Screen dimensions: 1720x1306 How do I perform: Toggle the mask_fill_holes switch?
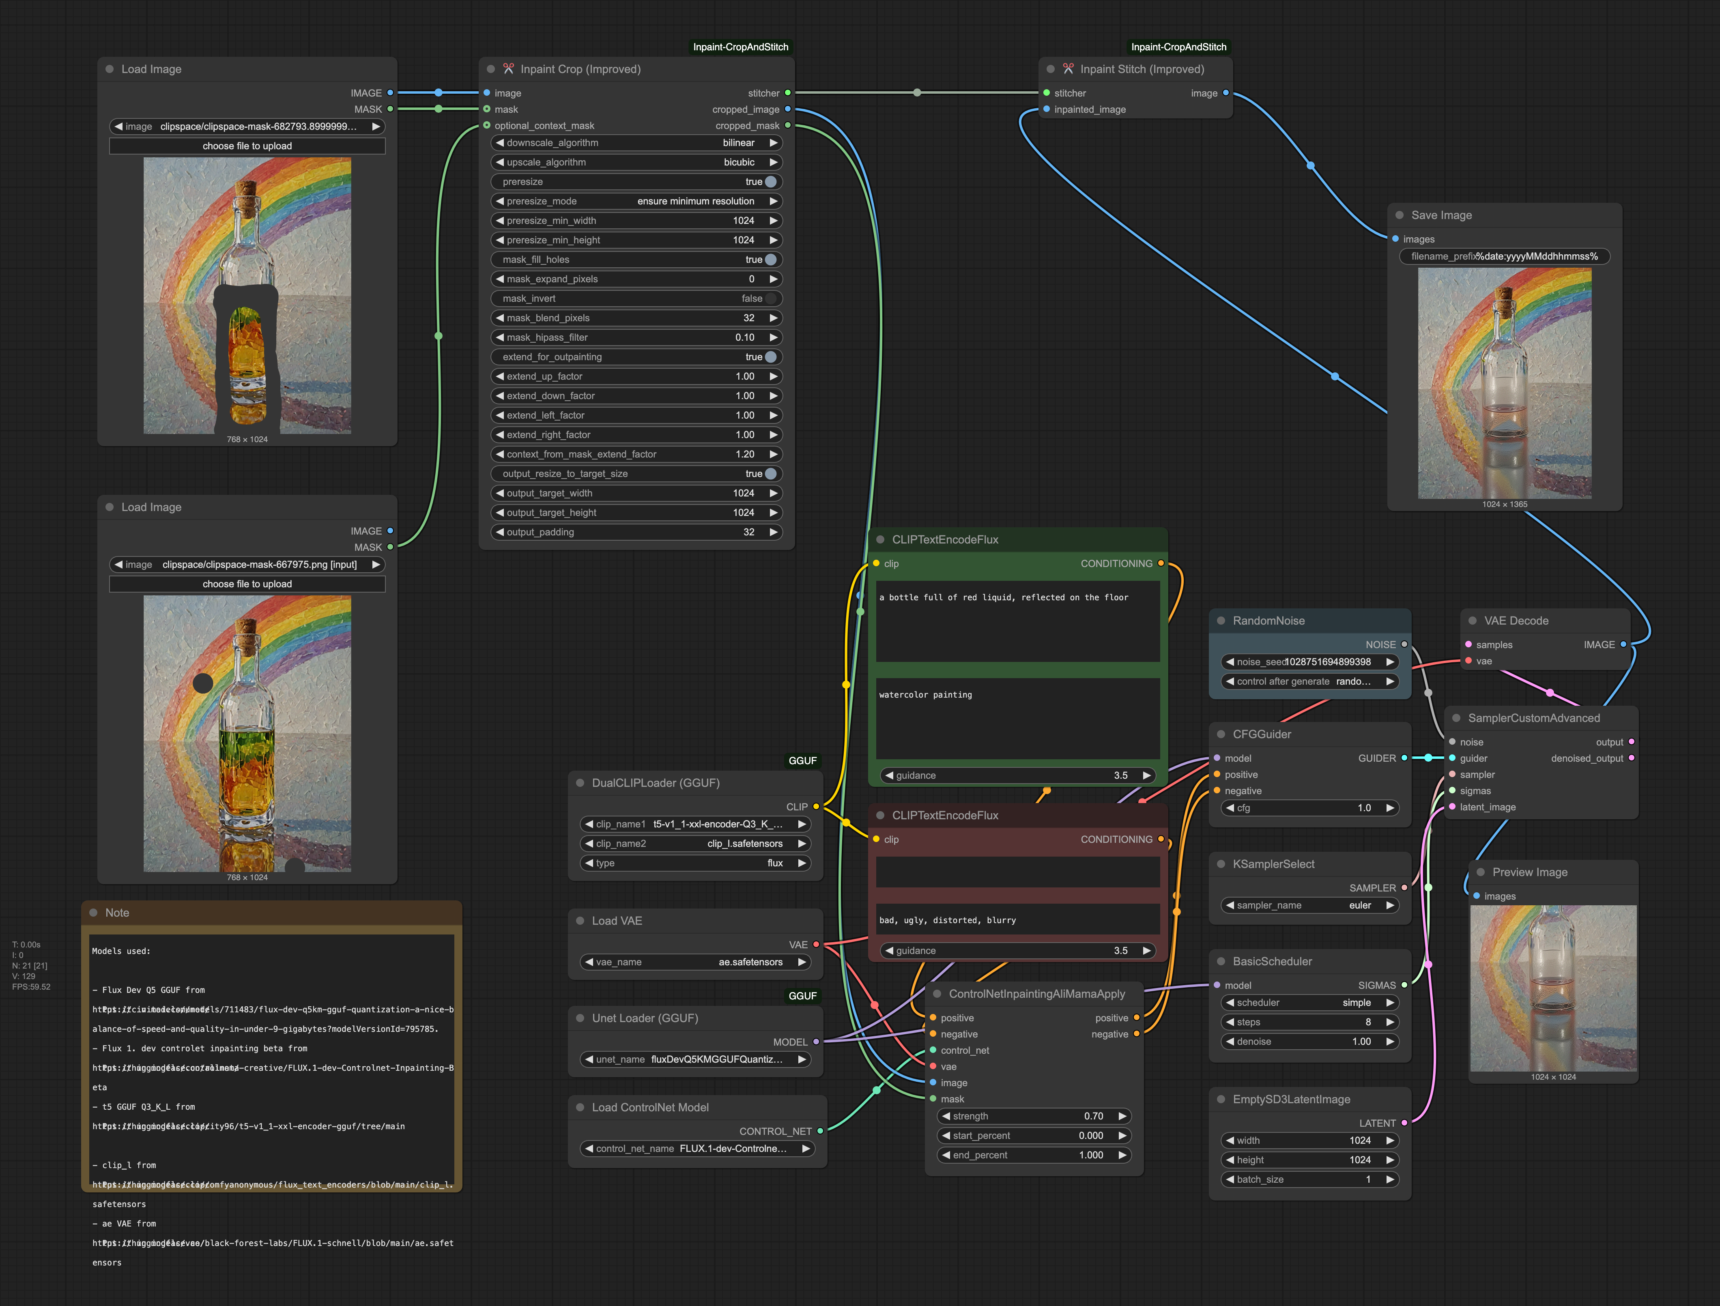[771, 260]
